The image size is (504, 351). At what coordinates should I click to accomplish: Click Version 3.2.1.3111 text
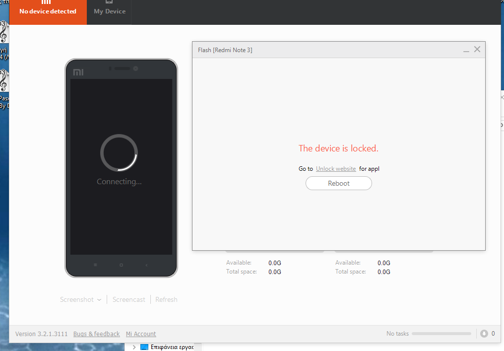click(x=42, y=334)
